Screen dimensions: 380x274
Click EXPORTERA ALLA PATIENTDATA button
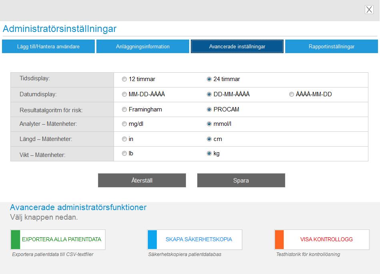point(58,239)
